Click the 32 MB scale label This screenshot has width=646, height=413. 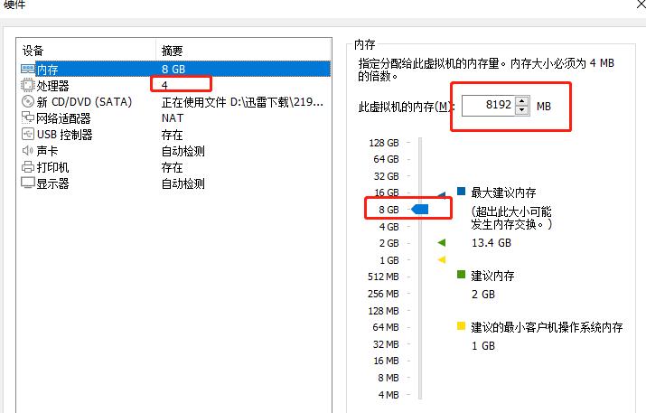coord(386,343)
